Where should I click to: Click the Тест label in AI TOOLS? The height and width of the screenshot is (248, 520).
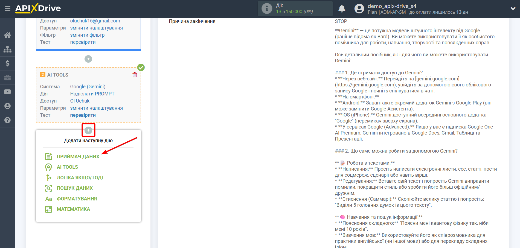click(45, 115)
